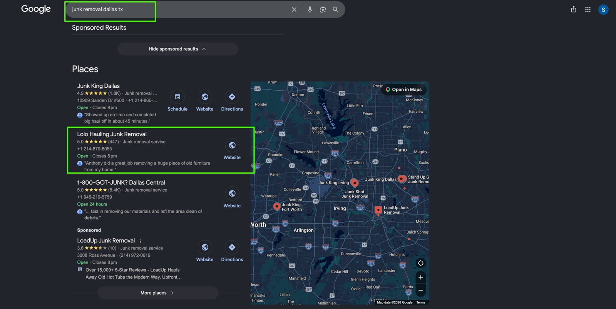Image resolution: width=616 pixels, height=309 pixels.
Task: Focus the junk removal dallas tx search field
Action: coord(177,10)
